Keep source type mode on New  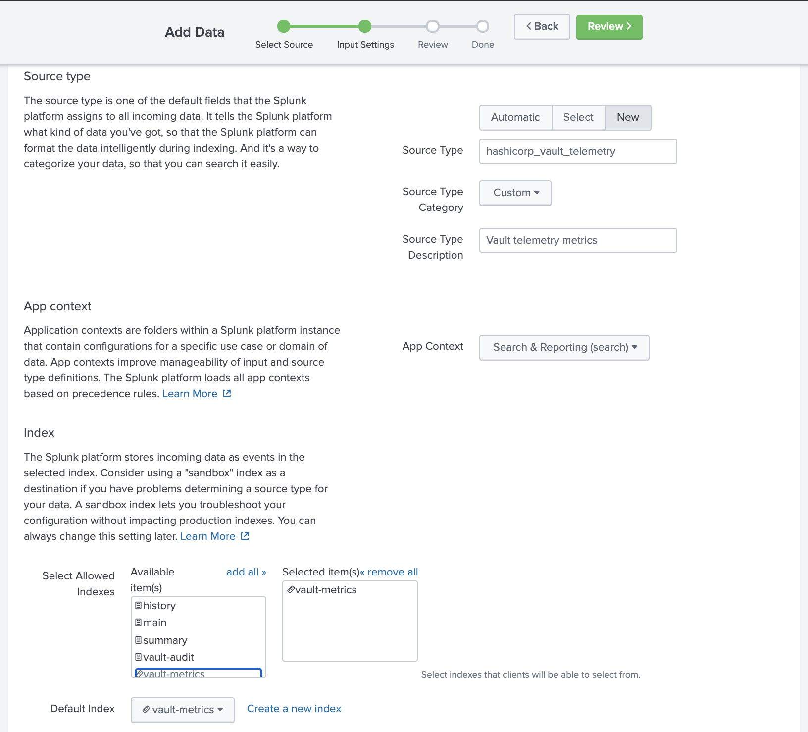point(628,117)
